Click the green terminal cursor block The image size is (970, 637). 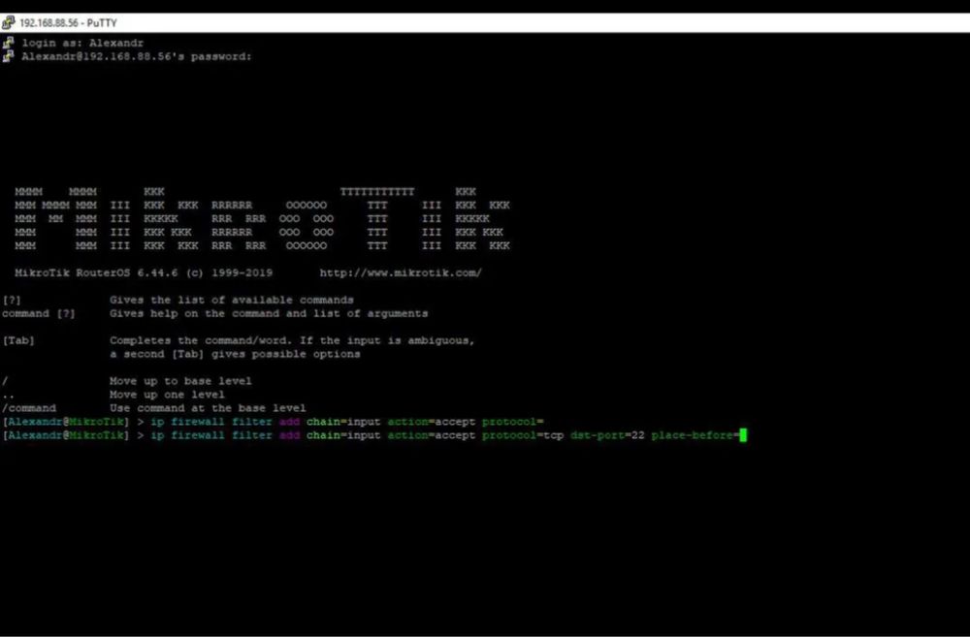[x=744, y=435]
